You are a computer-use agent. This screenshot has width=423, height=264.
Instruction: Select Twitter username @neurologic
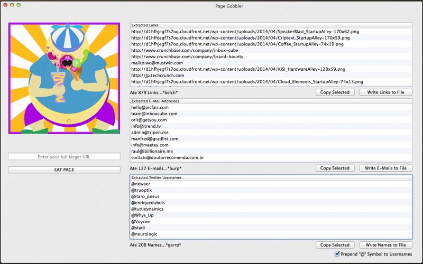pos(271,234)
